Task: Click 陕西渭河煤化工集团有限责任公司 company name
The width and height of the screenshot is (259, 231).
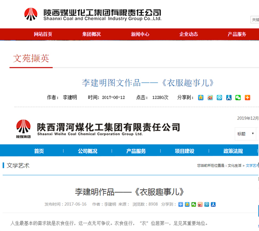Action: (108, 127)
